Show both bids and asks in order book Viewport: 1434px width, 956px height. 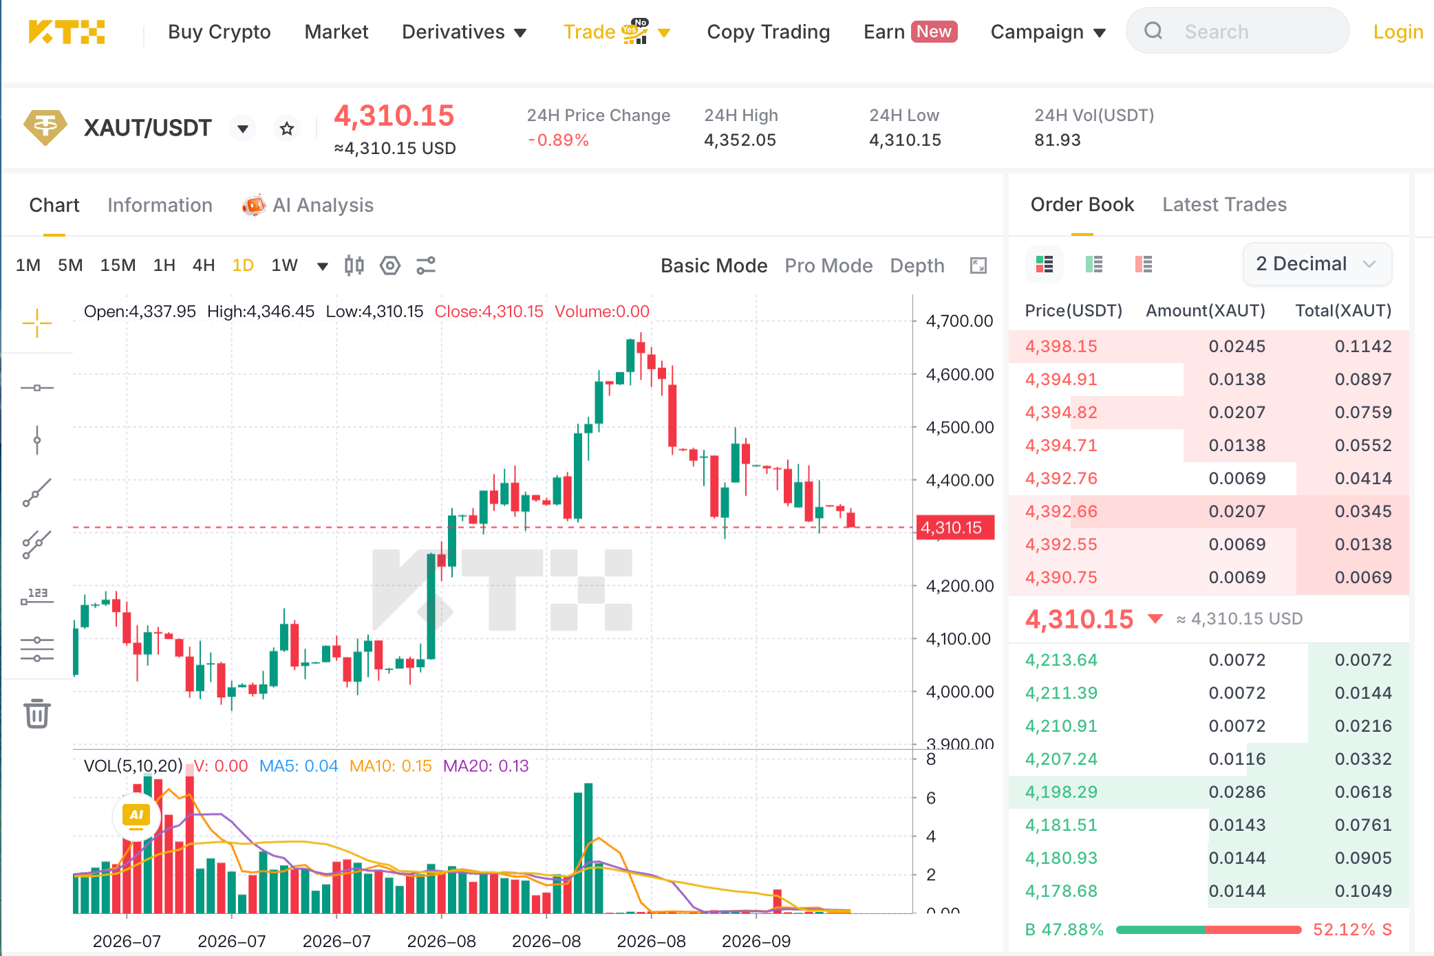(1045, 264)
